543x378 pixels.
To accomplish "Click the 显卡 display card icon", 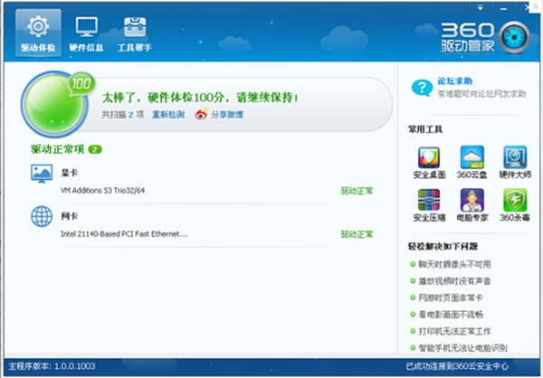I will pyautogui.click(x=42, y=174).
